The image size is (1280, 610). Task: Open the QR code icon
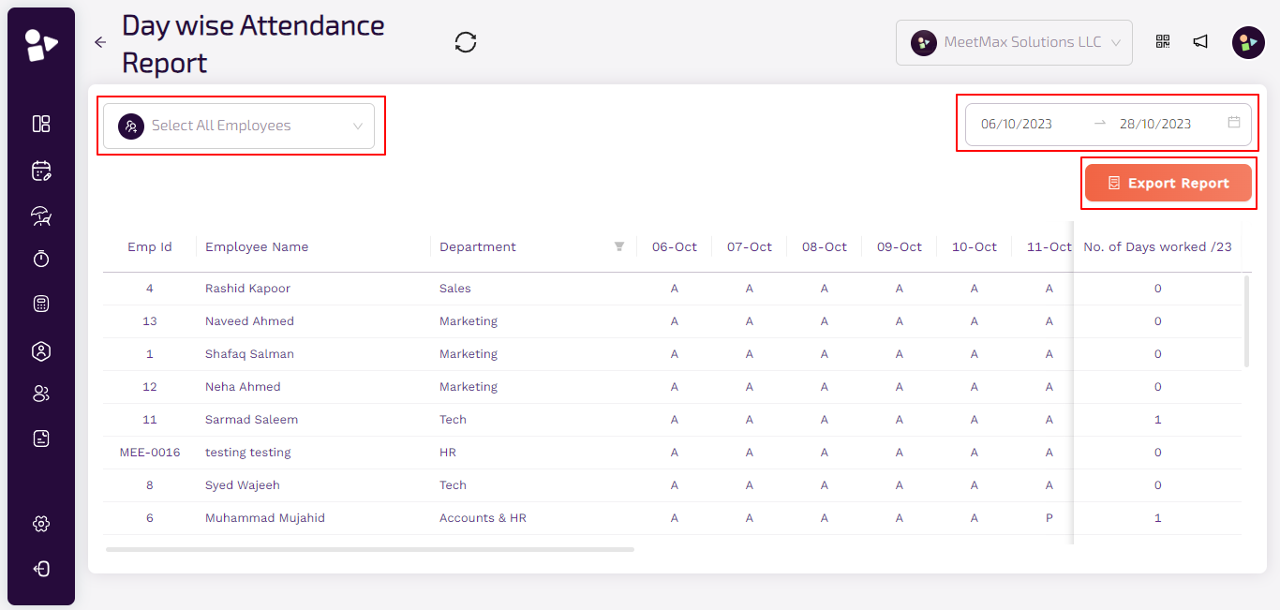click(x=1163, y=41)
